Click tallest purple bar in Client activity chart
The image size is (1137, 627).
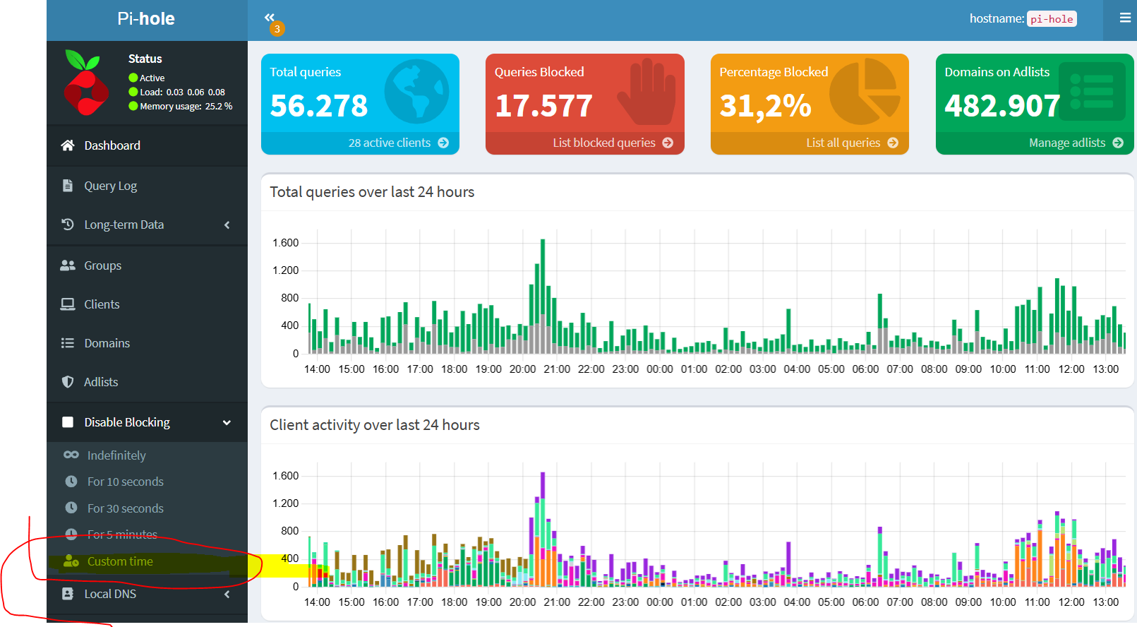point(543,484)
